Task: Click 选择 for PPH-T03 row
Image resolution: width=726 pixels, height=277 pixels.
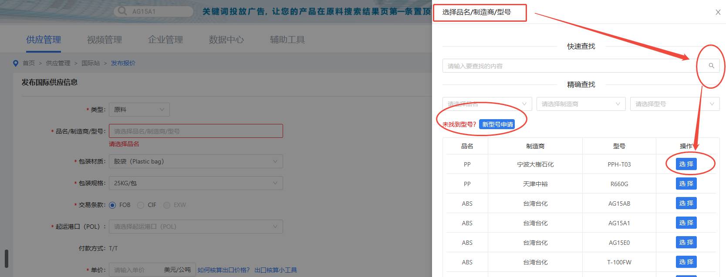Action: point(686,164)
